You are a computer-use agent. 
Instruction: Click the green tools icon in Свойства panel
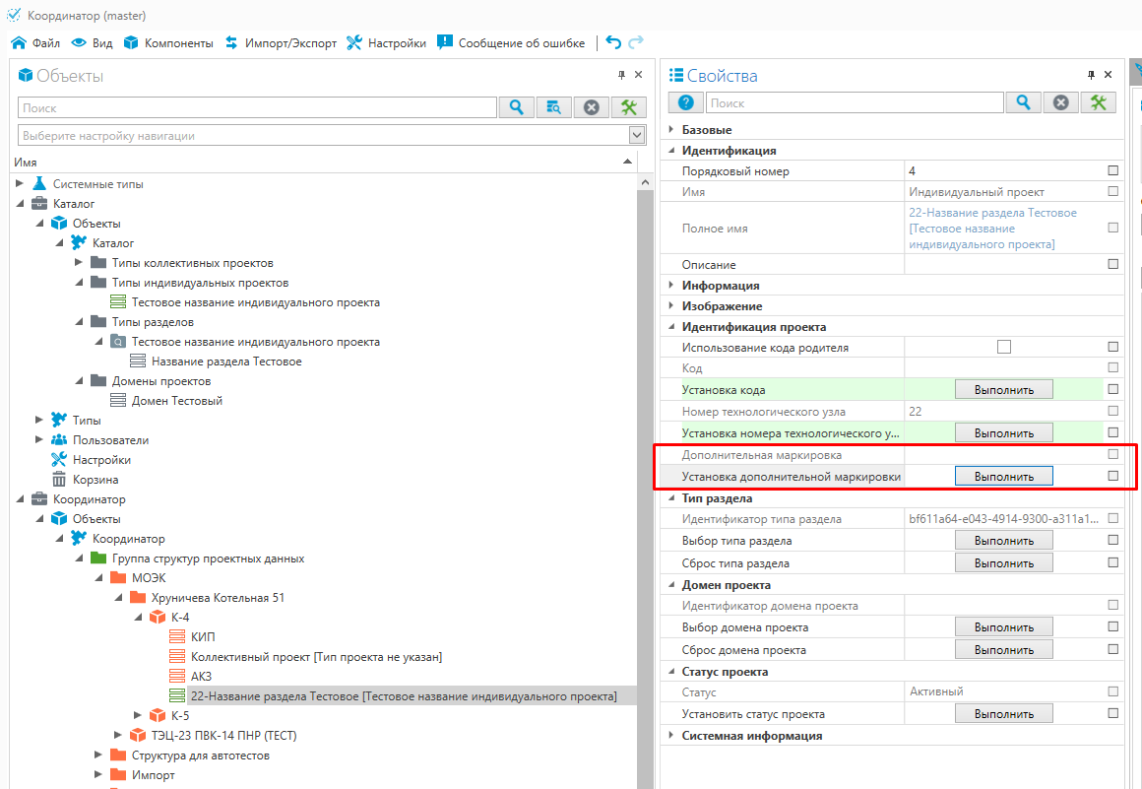(x=1098, y=102)
